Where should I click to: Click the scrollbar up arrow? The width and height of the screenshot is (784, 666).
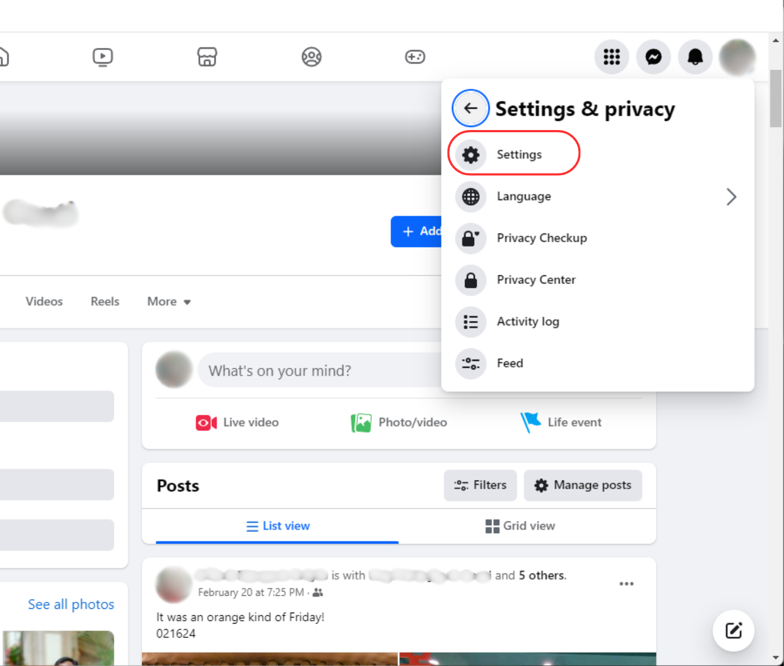[776, 40]
